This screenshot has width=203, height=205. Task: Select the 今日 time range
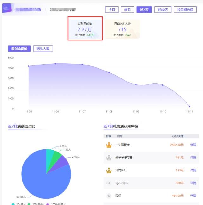pyautogui.click(x=112, y=9)
